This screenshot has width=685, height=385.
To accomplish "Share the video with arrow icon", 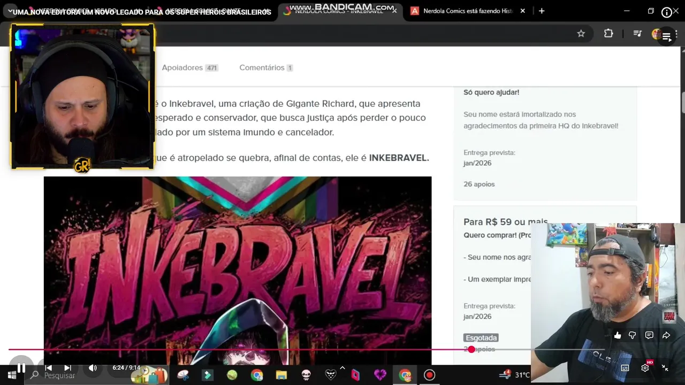I will click(x=666, y=335).
